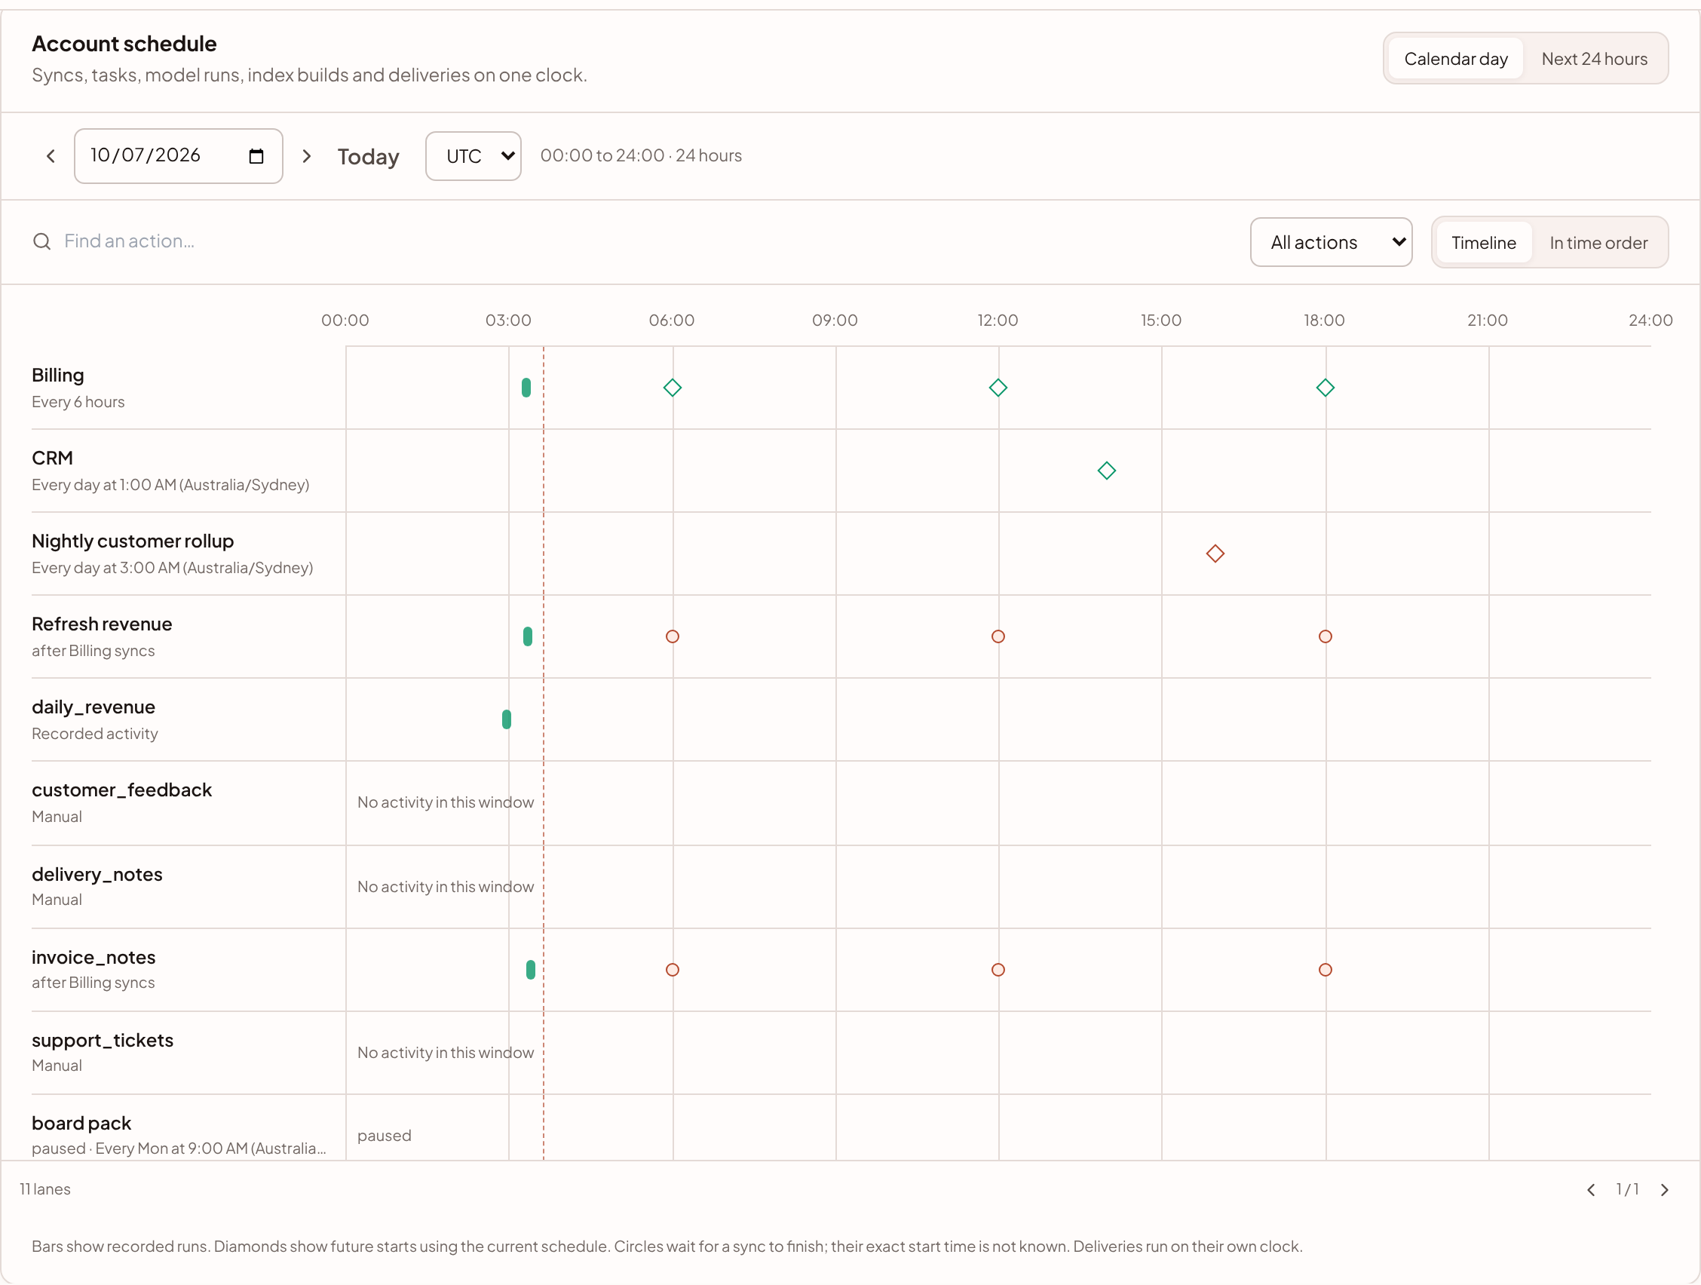Select Nightly customer rollup red diamond
This screenshot has width=1701, height=1285.
tap(1215, 554)
